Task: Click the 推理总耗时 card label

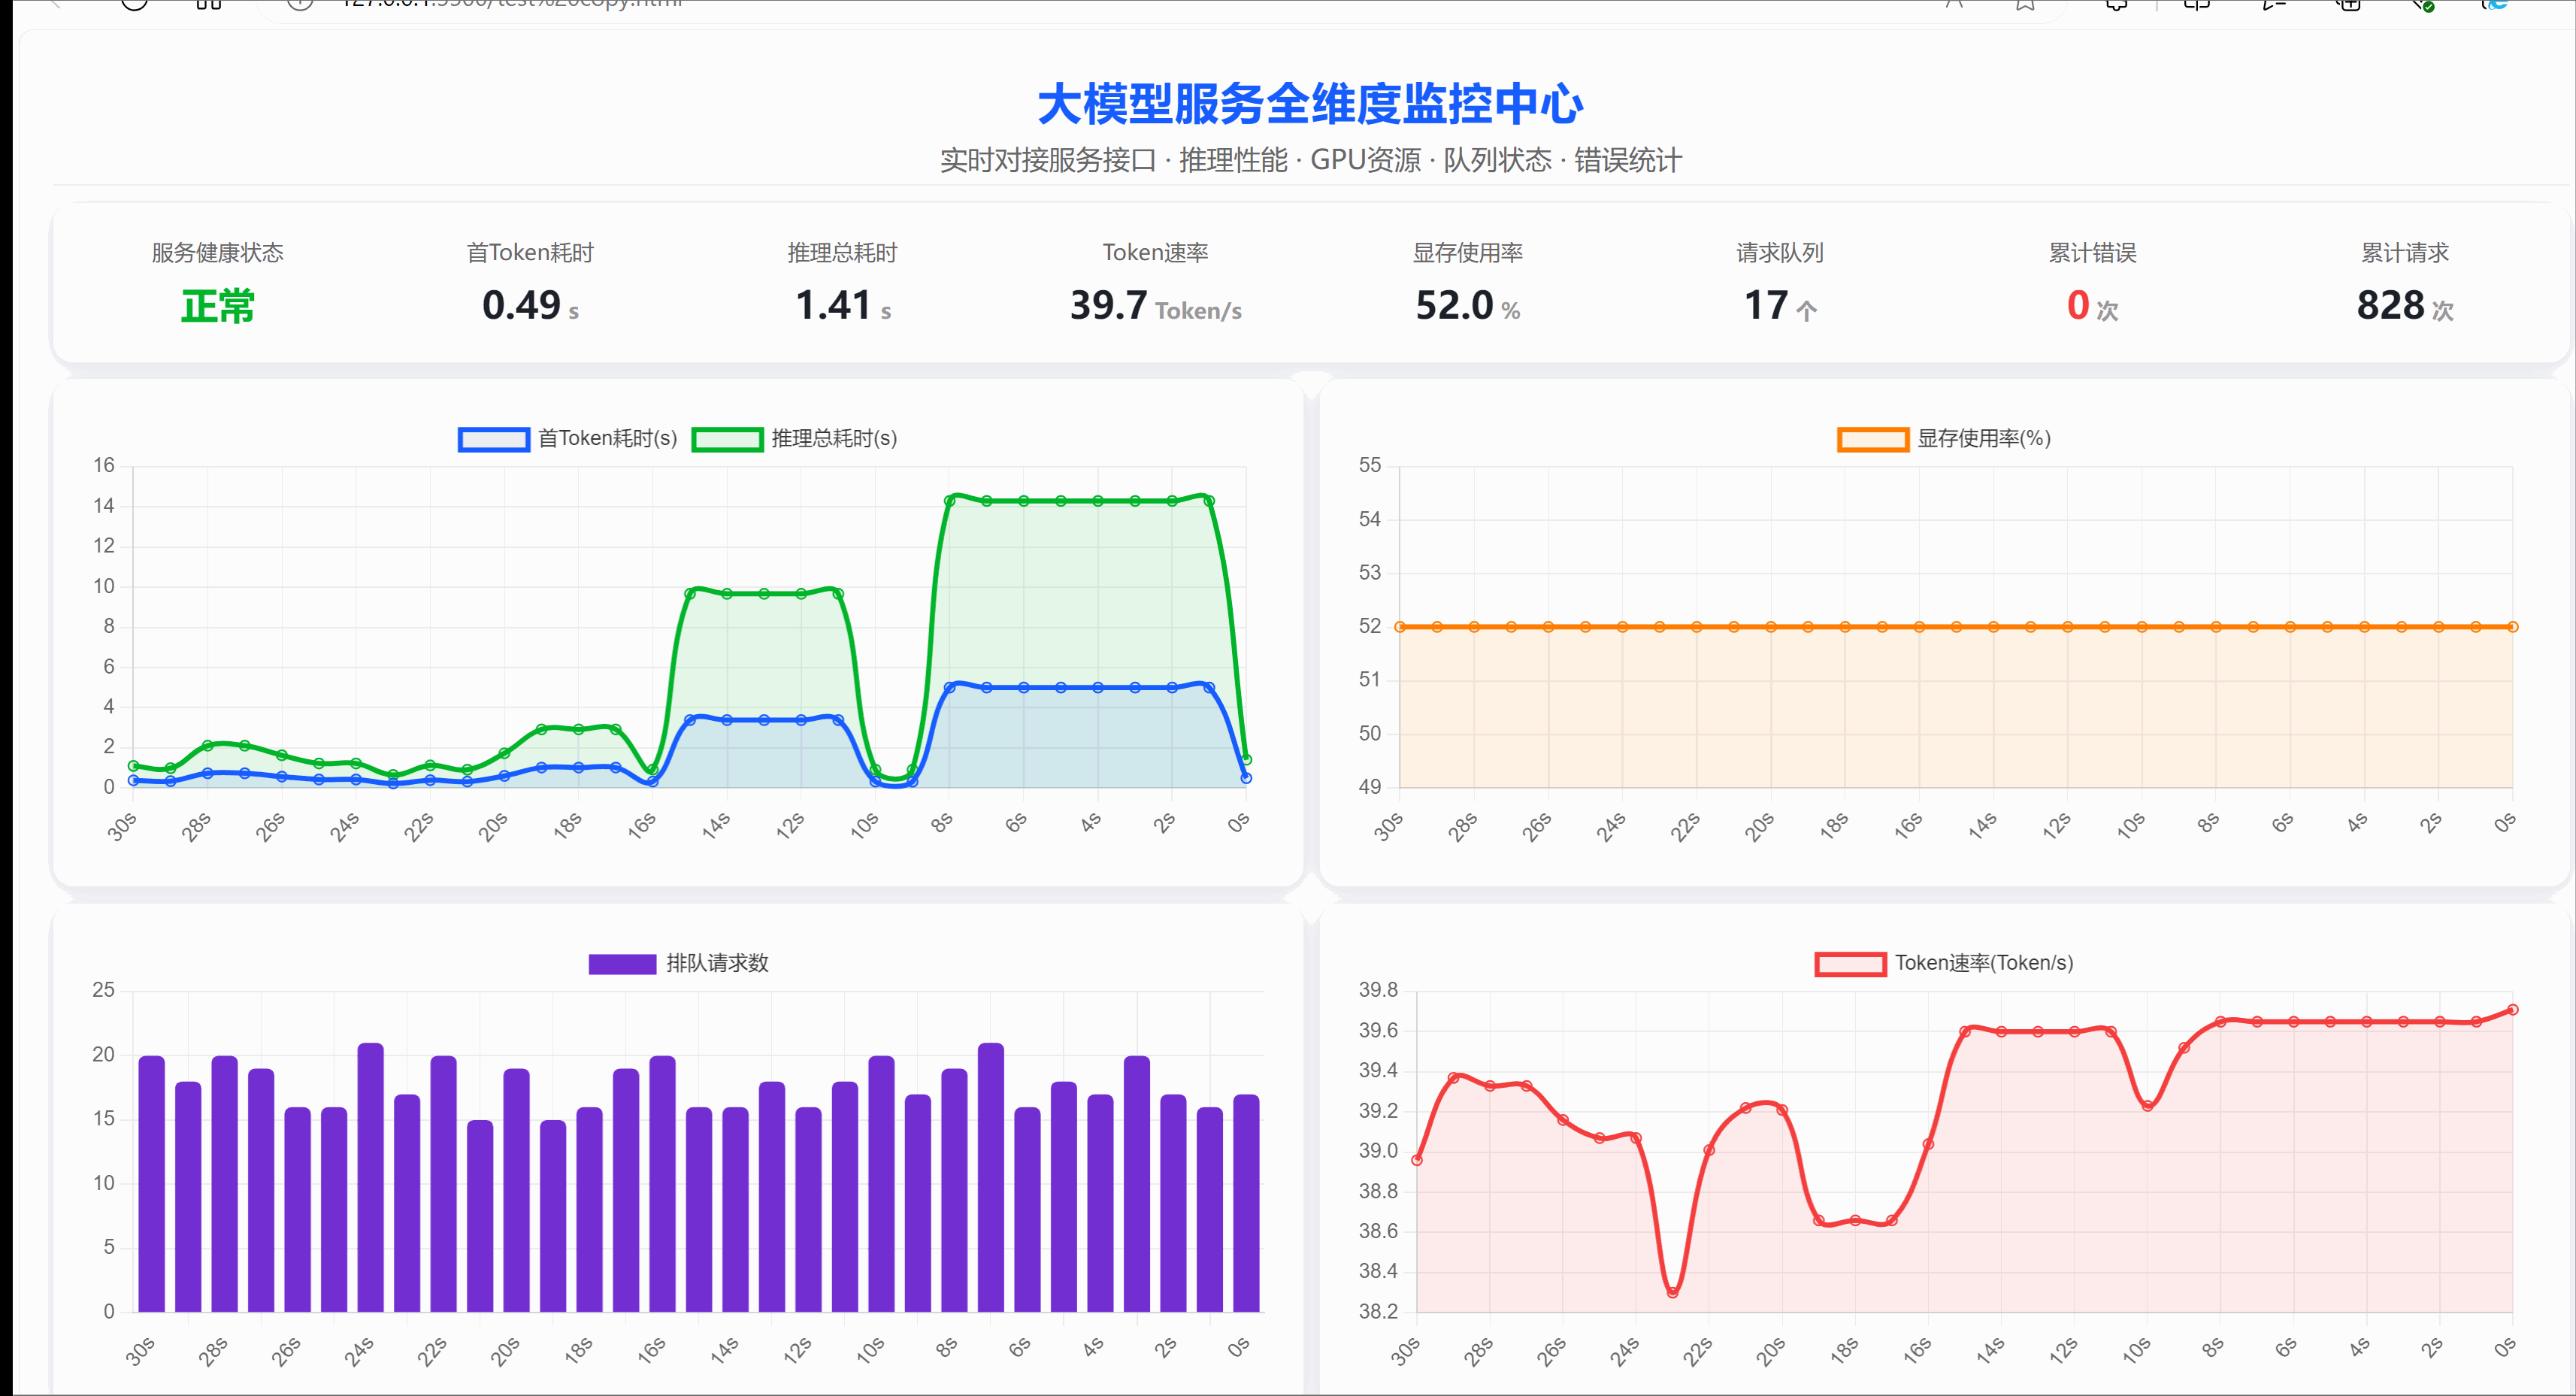Action: [842, 253]
